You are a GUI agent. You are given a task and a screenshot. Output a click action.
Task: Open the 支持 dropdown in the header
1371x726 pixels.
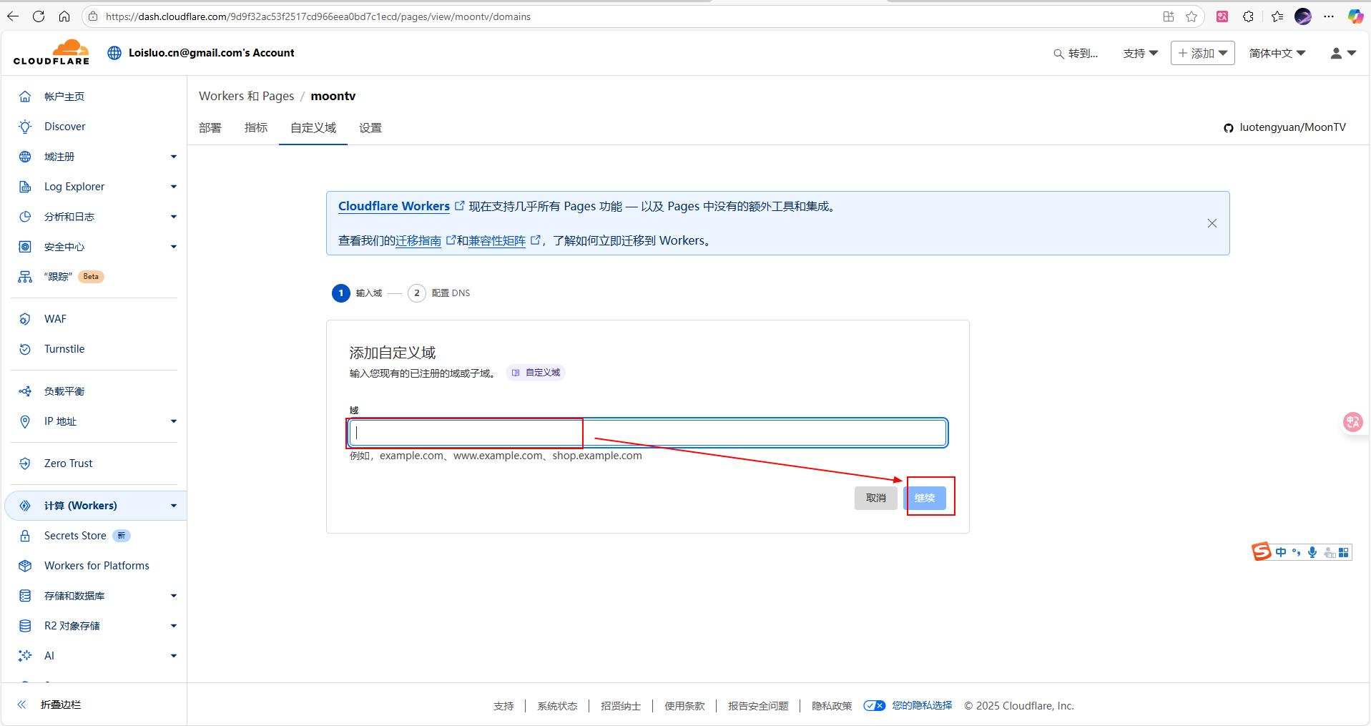pos(1141,54)
